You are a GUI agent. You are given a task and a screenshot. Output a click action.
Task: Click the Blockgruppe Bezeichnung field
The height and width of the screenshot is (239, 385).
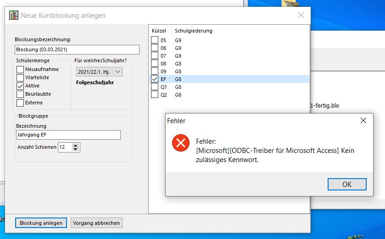click(68, 135)
